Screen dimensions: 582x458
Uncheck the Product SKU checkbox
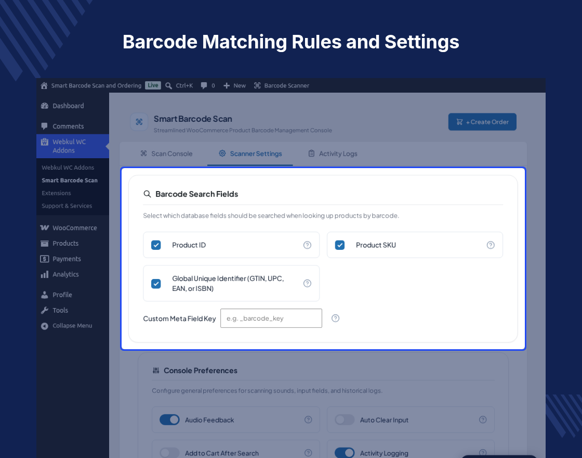coord(340,245)
